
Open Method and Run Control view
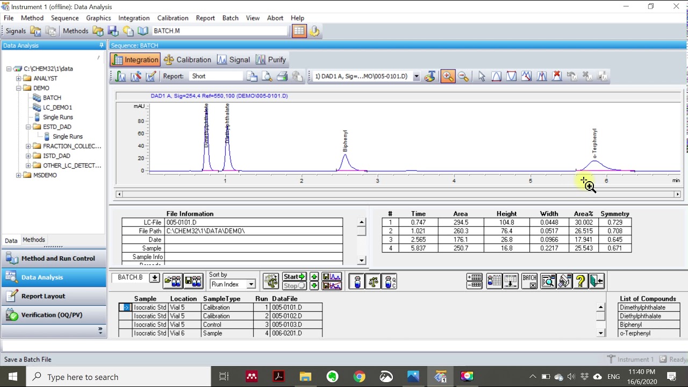pyautogui.click(x=54, y=259)
